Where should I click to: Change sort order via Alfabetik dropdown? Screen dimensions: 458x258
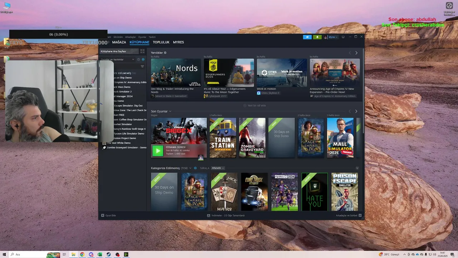[218, 168]
